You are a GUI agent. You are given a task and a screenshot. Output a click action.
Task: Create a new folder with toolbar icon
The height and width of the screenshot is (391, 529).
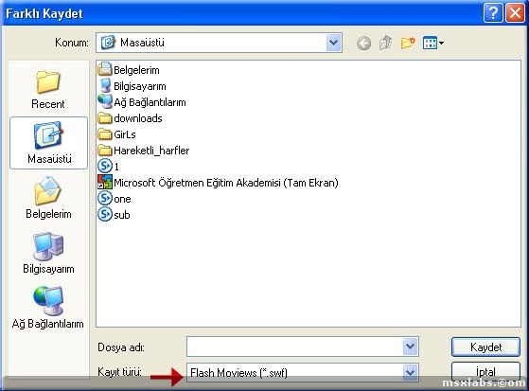[x=408, y=43]
